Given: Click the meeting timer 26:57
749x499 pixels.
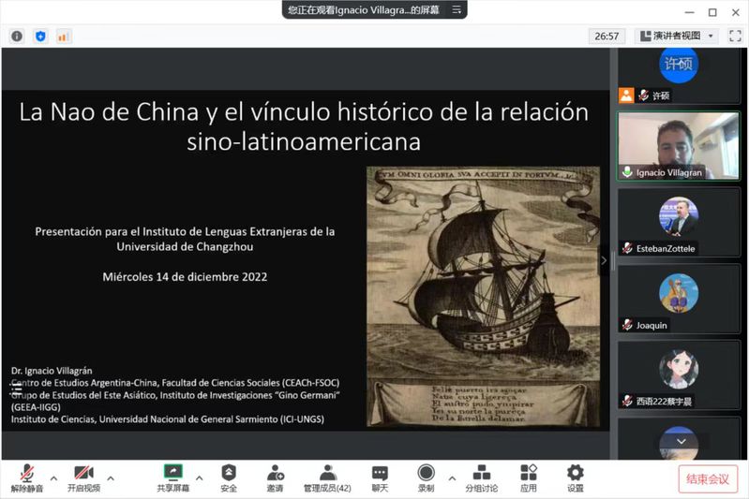Looking at the screenshot, I should (x=607, y=37).
